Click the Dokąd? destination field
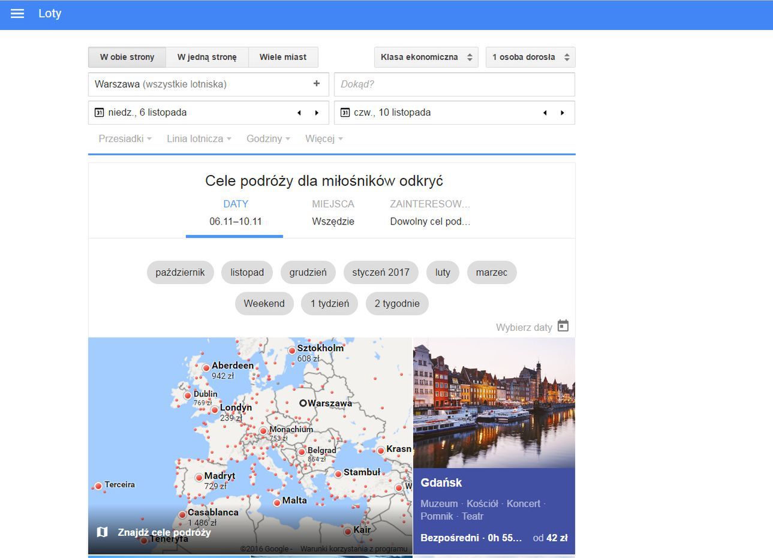 click(454, 85)
